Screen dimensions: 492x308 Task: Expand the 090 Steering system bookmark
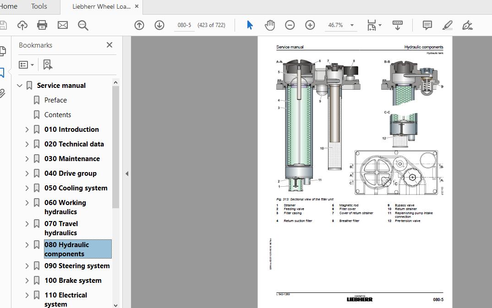click(27, 266)
